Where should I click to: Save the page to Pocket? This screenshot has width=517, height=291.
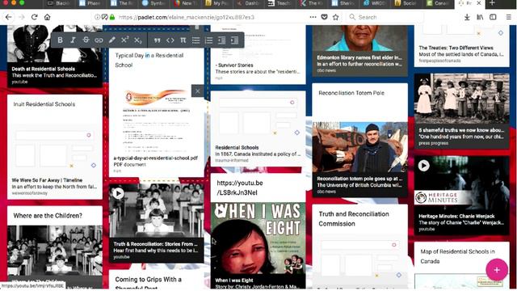pyautogui.click(x=324, y=17)
